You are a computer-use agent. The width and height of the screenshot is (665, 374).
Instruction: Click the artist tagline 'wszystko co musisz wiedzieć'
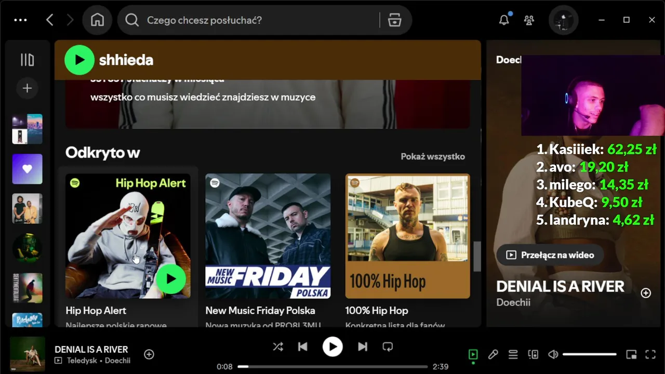click(x=203, y=97)
